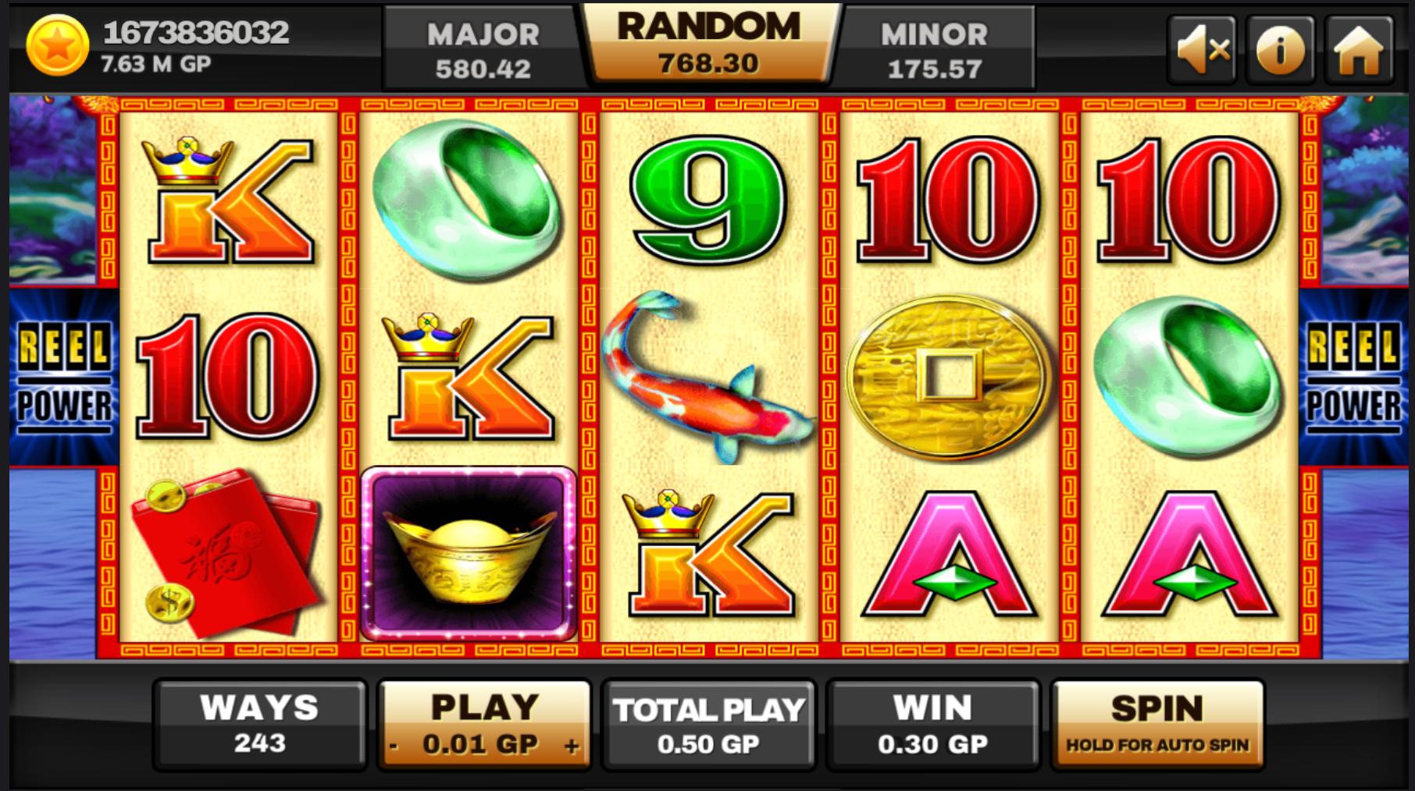Click the MAJOR jackpot display
This screenshot has width=1415, height=791.
point(483,50)
